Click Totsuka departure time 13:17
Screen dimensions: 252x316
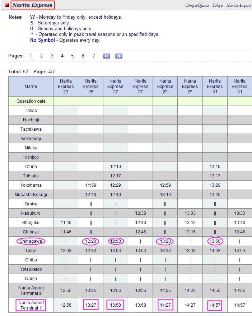click(215, 176)
